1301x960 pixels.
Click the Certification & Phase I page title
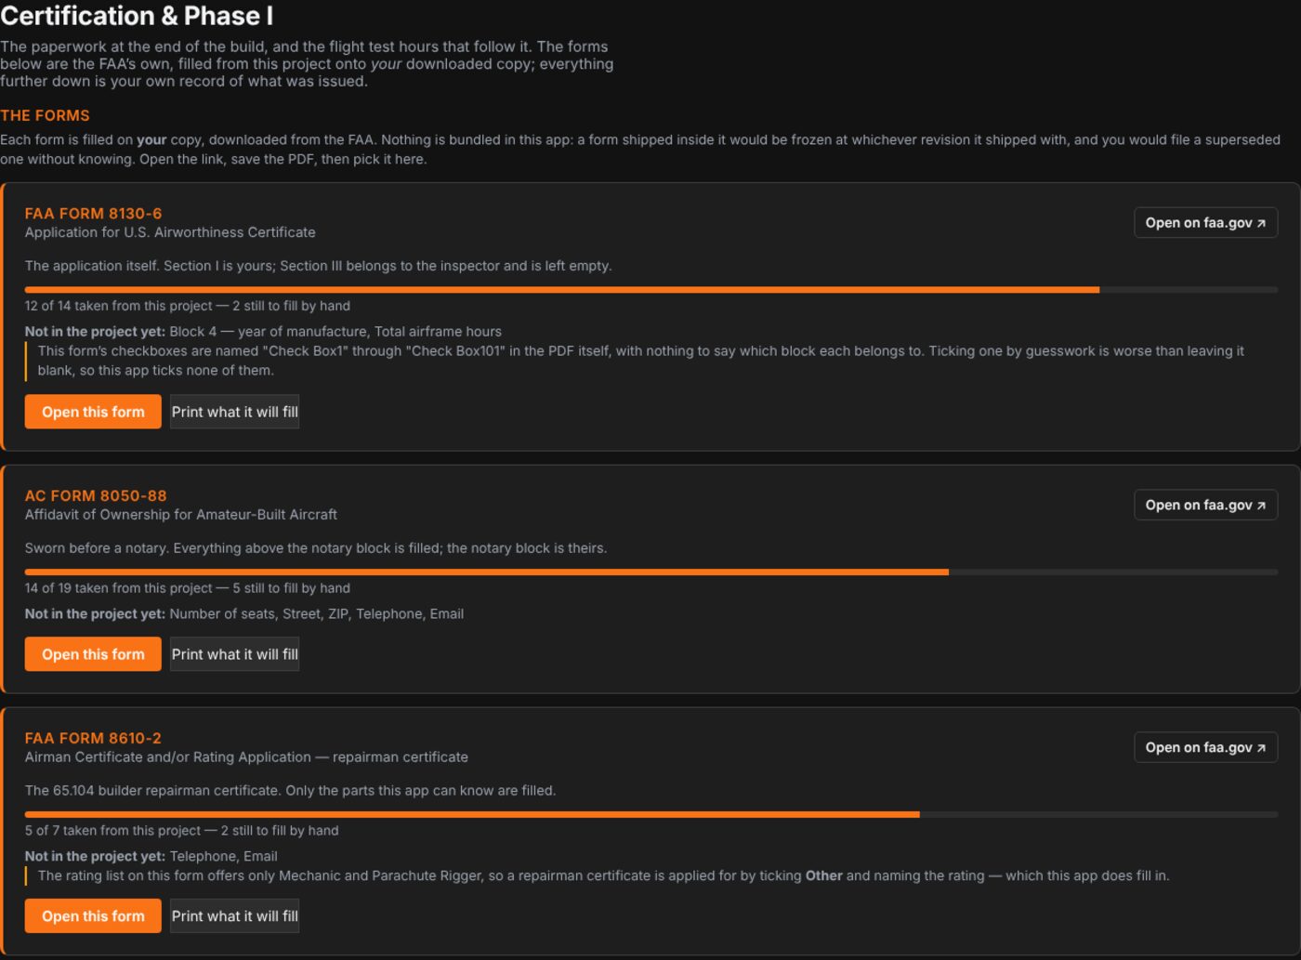[137, 16]
